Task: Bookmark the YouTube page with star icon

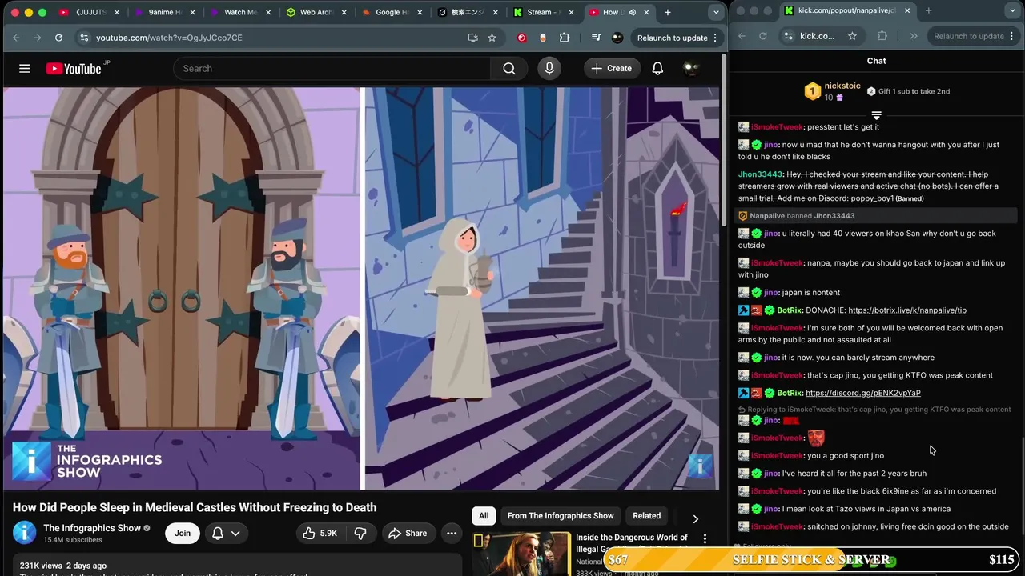Action: [x=492, y=38]
